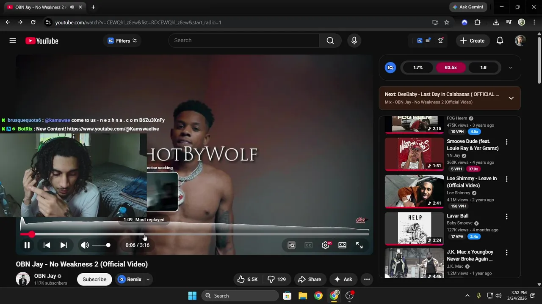
Task: Open the Chrome extensions puzzle icon
Action: click(477, 22)
